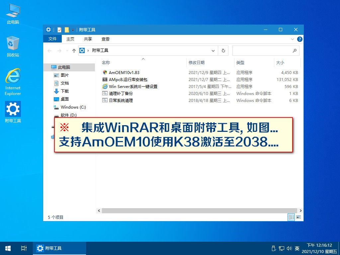This screenshot has width=340, height=255.
Task: Open 软件 (D:) drive in navigation pane
Action: coord(69,115)
